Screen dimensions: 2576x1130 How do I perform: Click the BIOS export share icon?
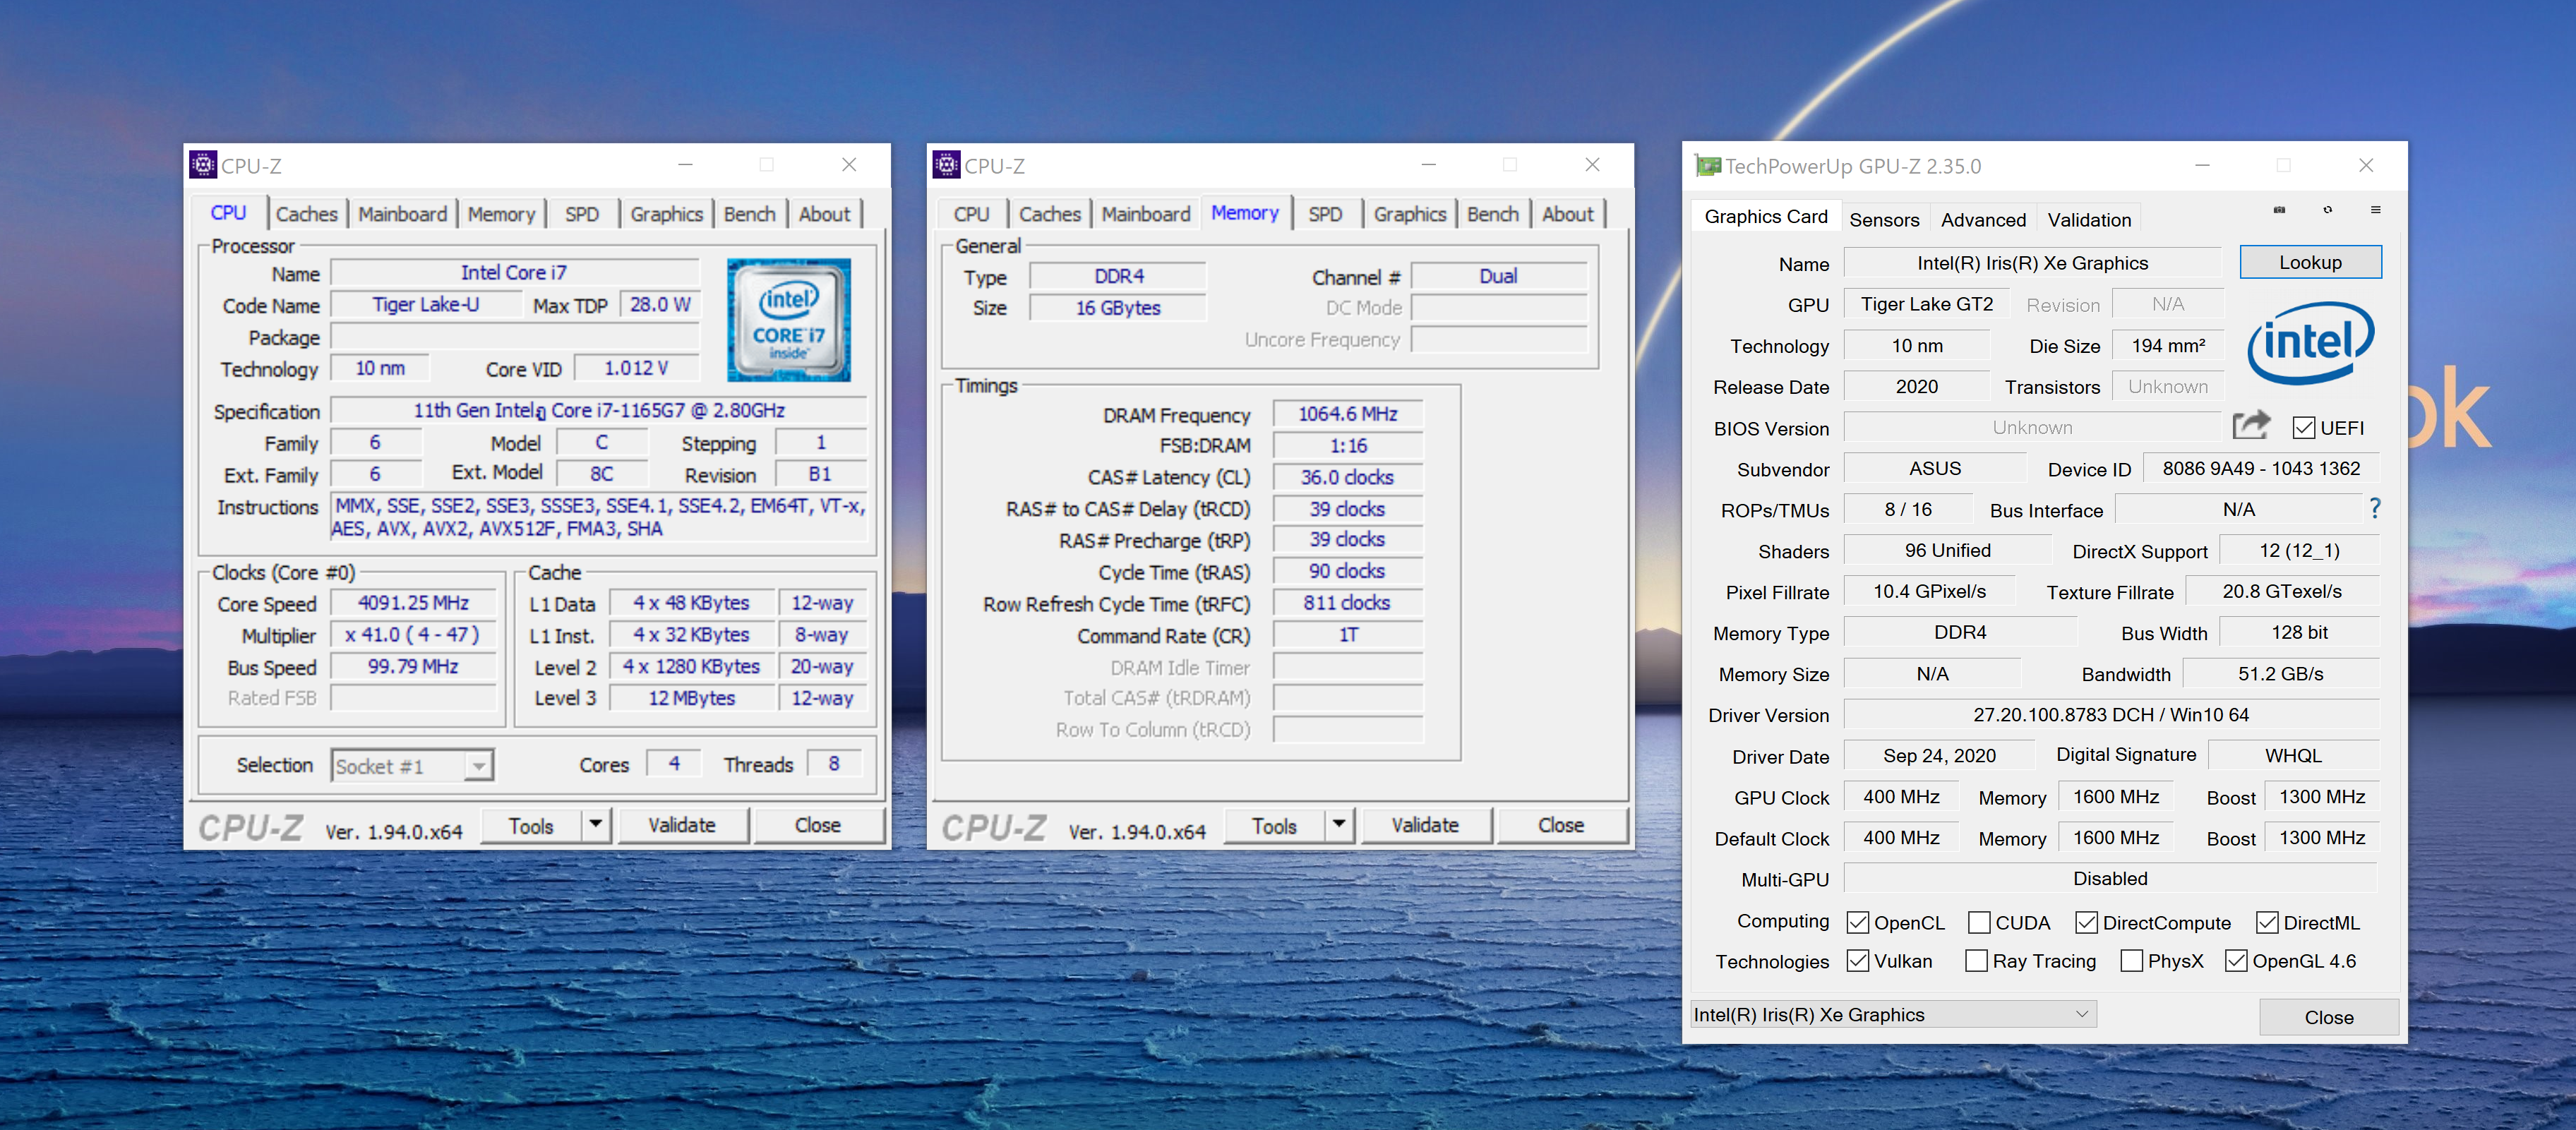pyautogui.click(x=2251, y=426)
